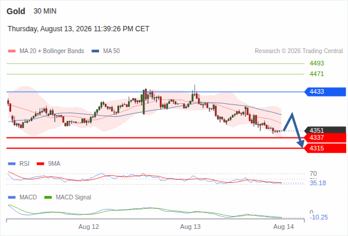This screenshot has width=348, height=236.
Task: Click the MACD value -10.25
Action: 319,217
